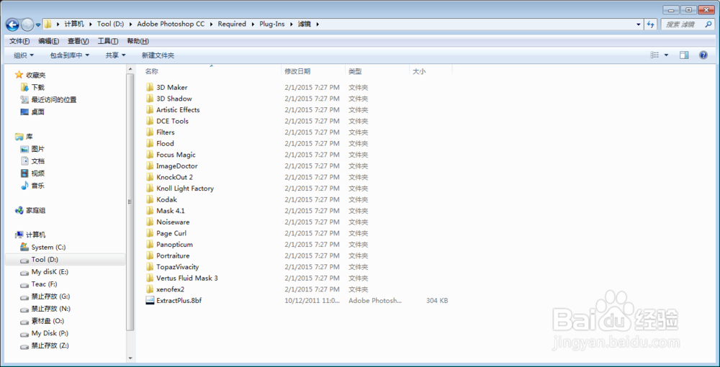Viewport: 720px width, 367px height.
Task: Open the 工具(T) menu
Action: pyautogui.click(x=108, y=41)
